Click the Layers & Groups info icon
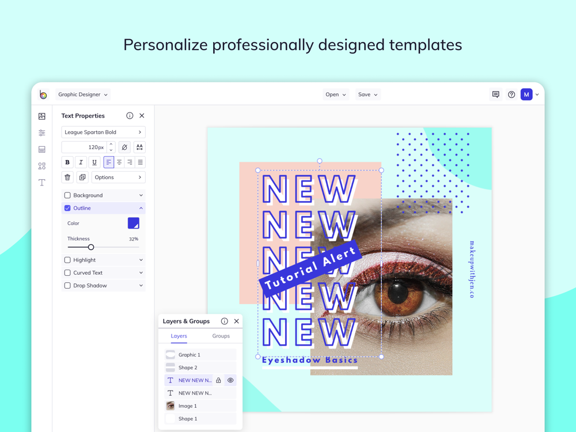 point(225,321)
